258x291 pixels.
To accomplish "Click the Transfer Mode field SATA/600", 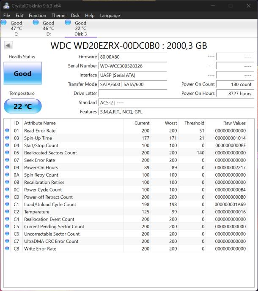I will click(132, 84).
